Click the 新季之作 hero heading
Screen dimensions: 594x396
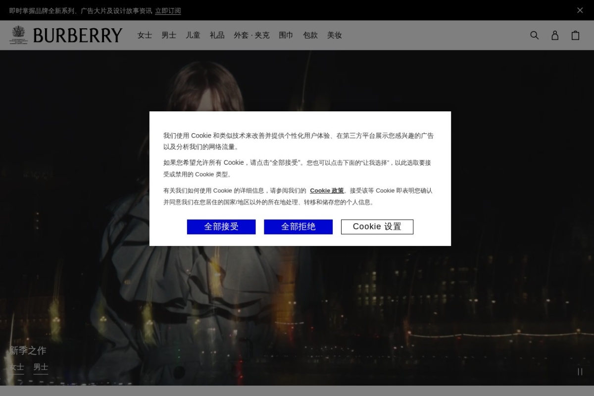[x=28, y=350]
